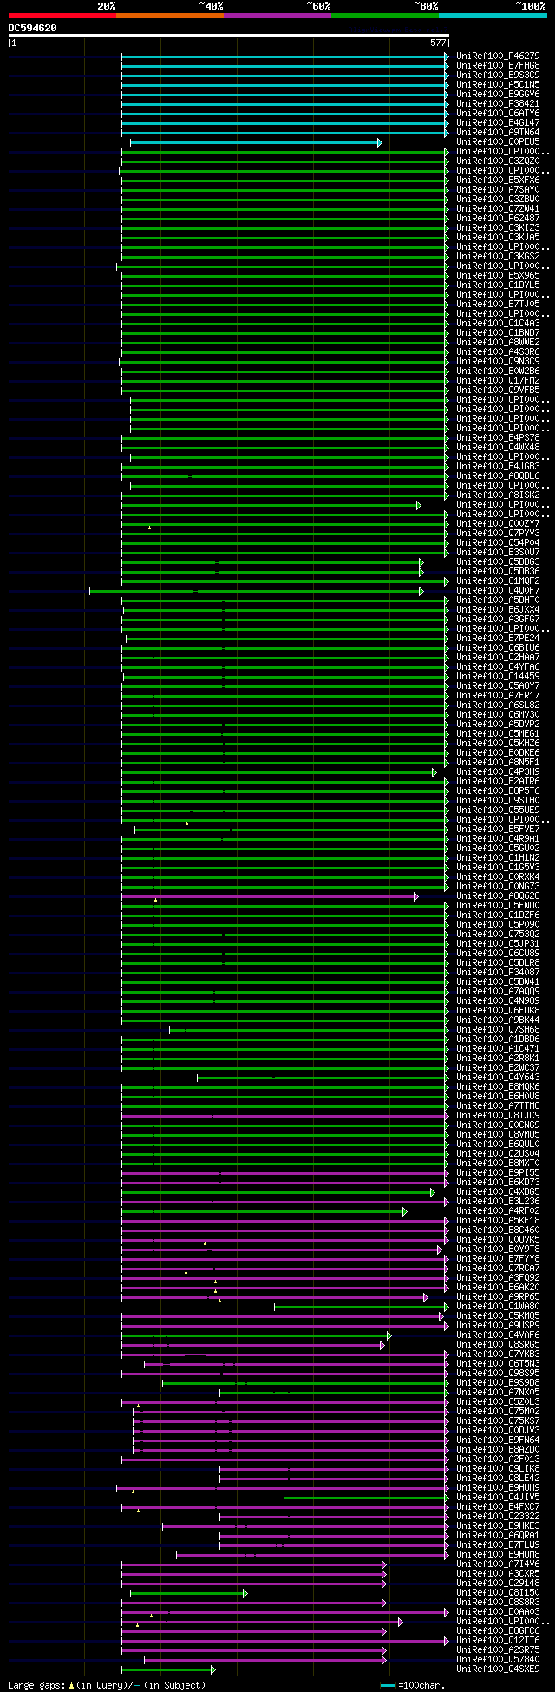Click the purple alignment bar for UniRef100_A8Q628

click(x=270, y=896)
